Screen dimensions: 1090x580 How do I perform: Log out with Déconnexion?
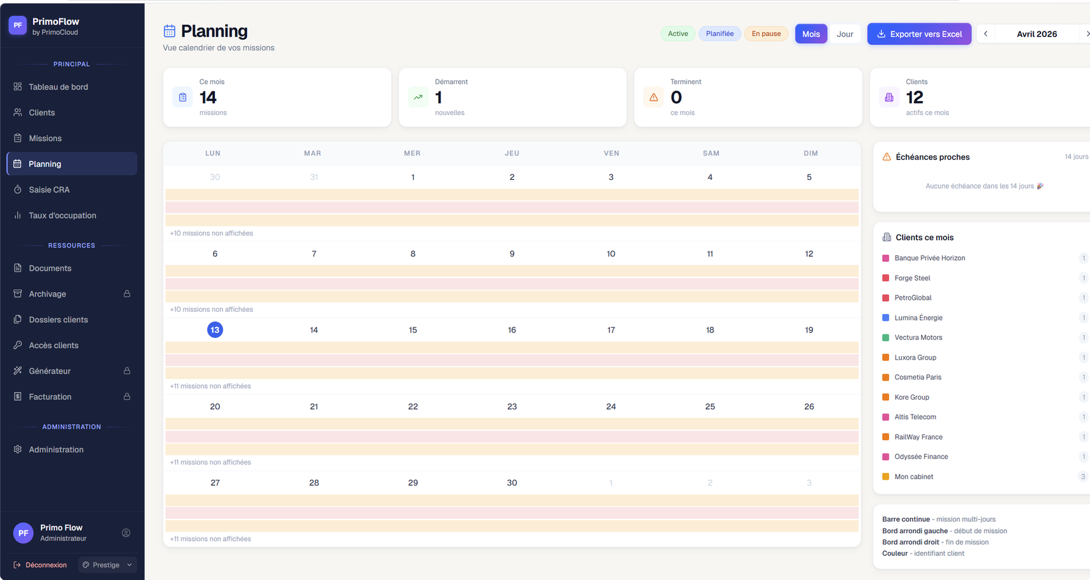pos(40,565)
